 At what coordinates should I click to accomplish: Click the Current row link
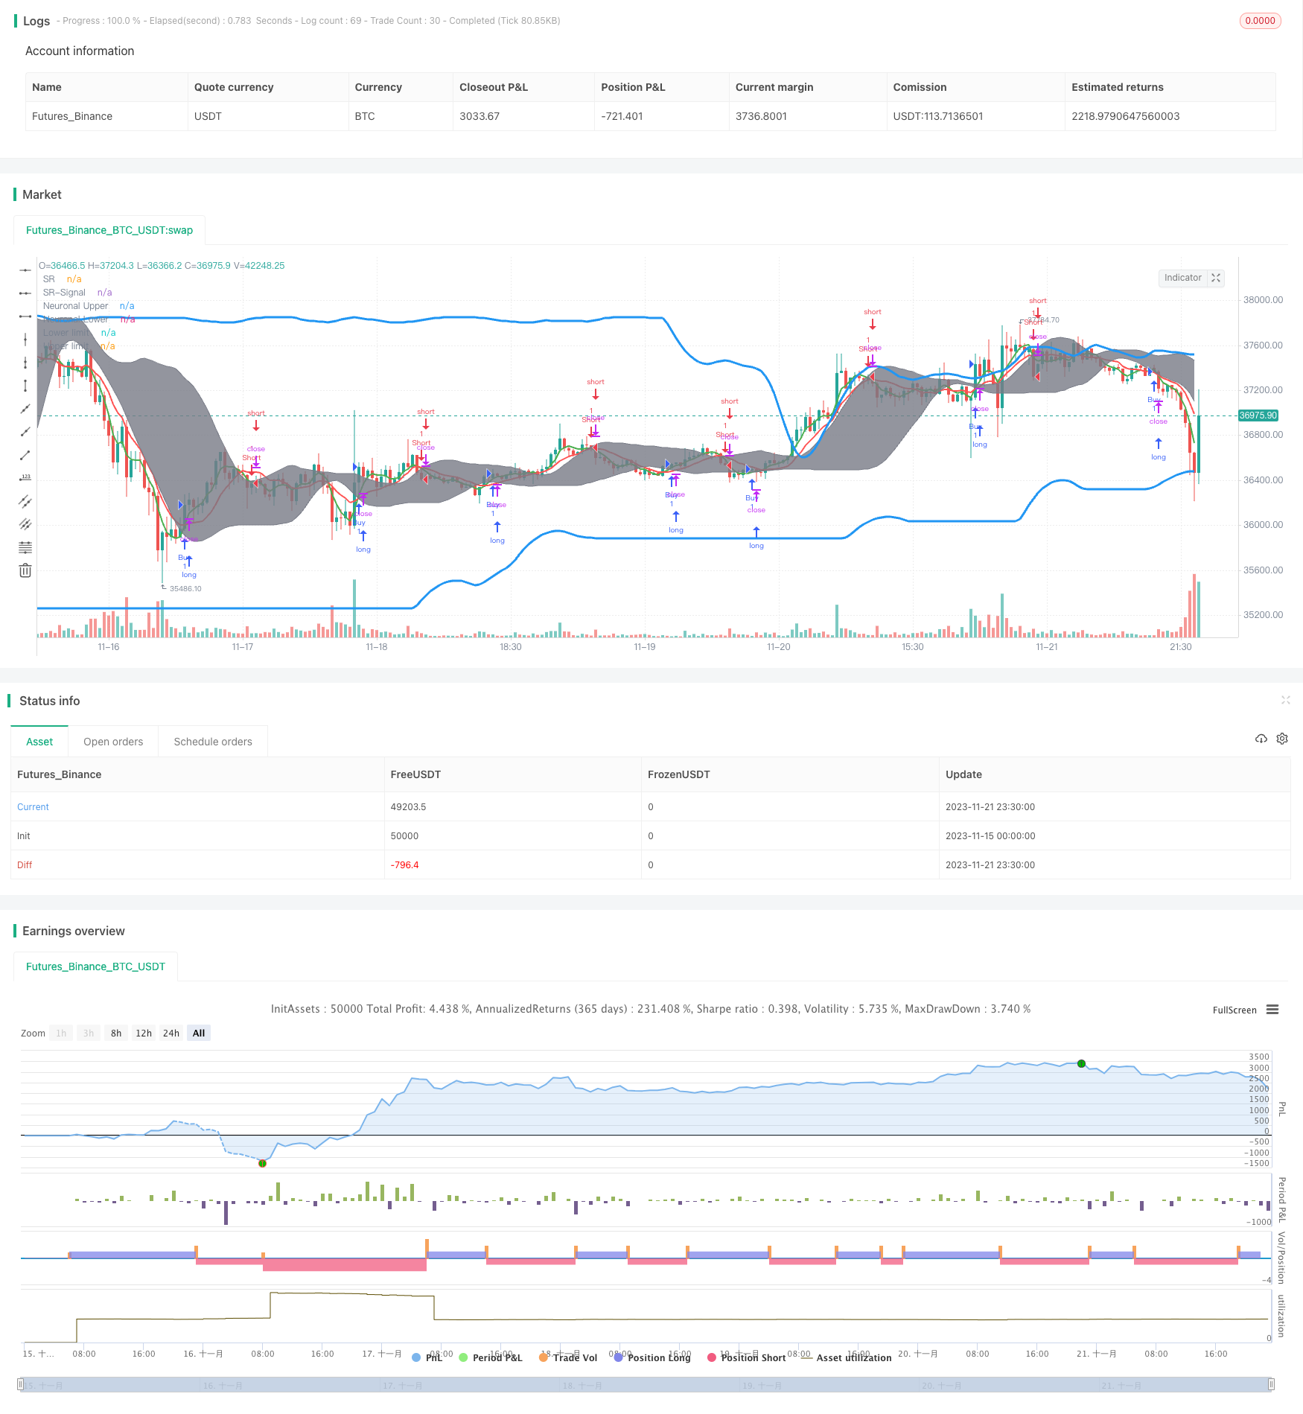click(33, 807)
